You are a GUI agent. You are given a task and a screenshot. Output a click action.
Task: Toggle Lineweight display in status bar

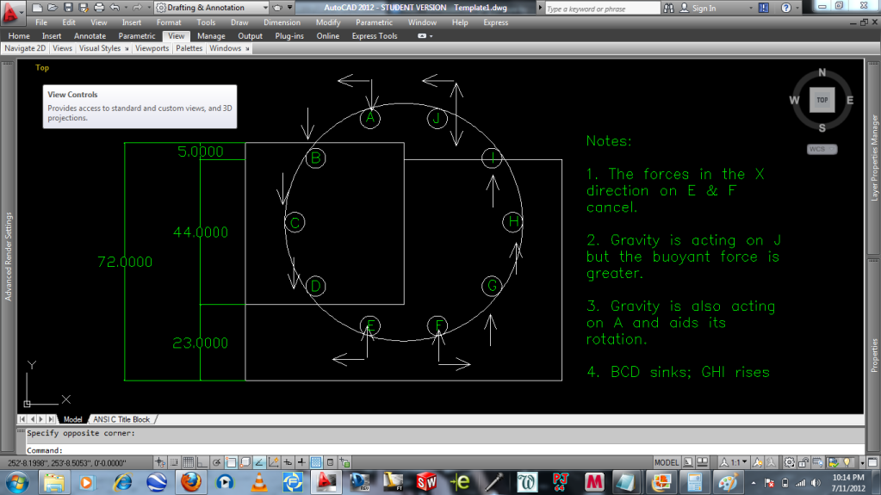(x=301, y=462)
